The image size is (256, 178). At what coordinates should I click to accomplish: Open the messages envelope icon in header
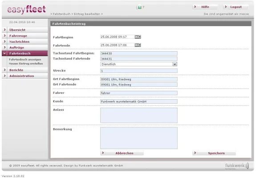140,7
